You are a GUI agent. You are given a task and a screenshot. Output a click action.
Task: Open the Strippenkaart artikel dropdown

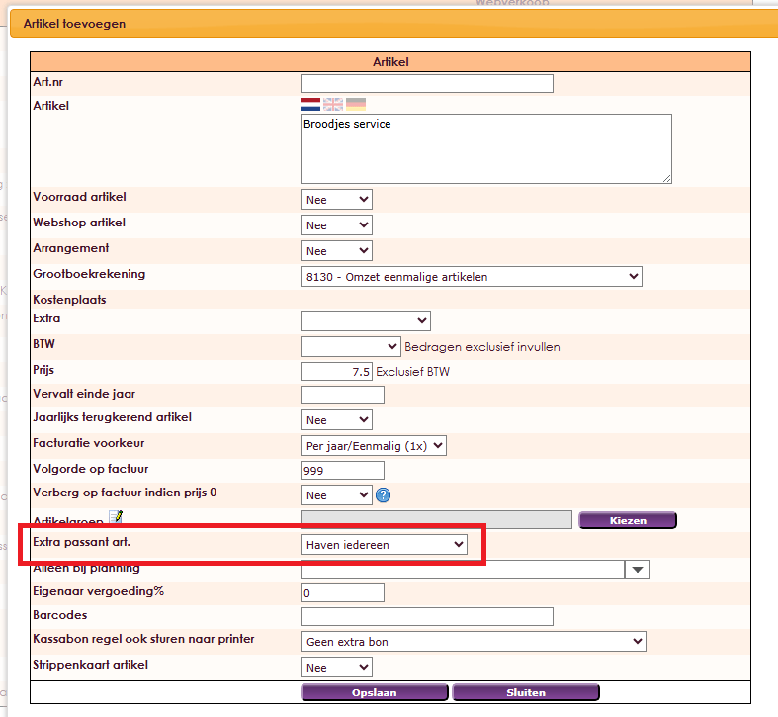tap(336, 668)
